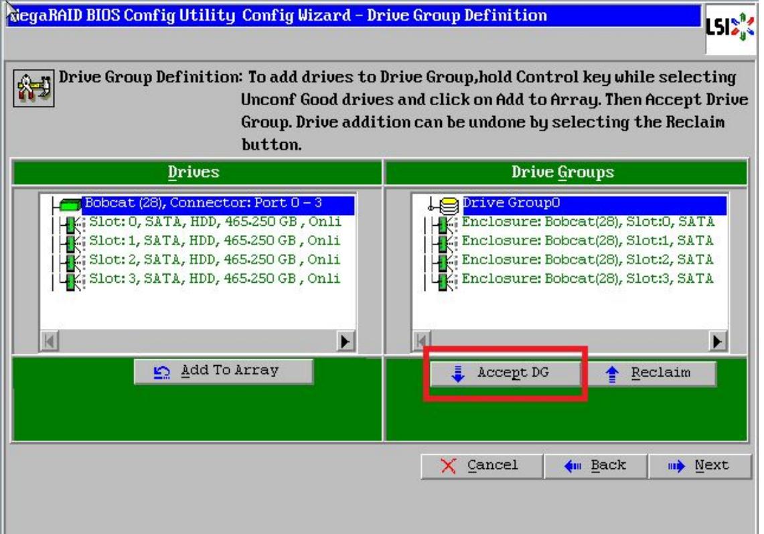Click Next to continue the wizard
The image size is (764, 534).
700,466
